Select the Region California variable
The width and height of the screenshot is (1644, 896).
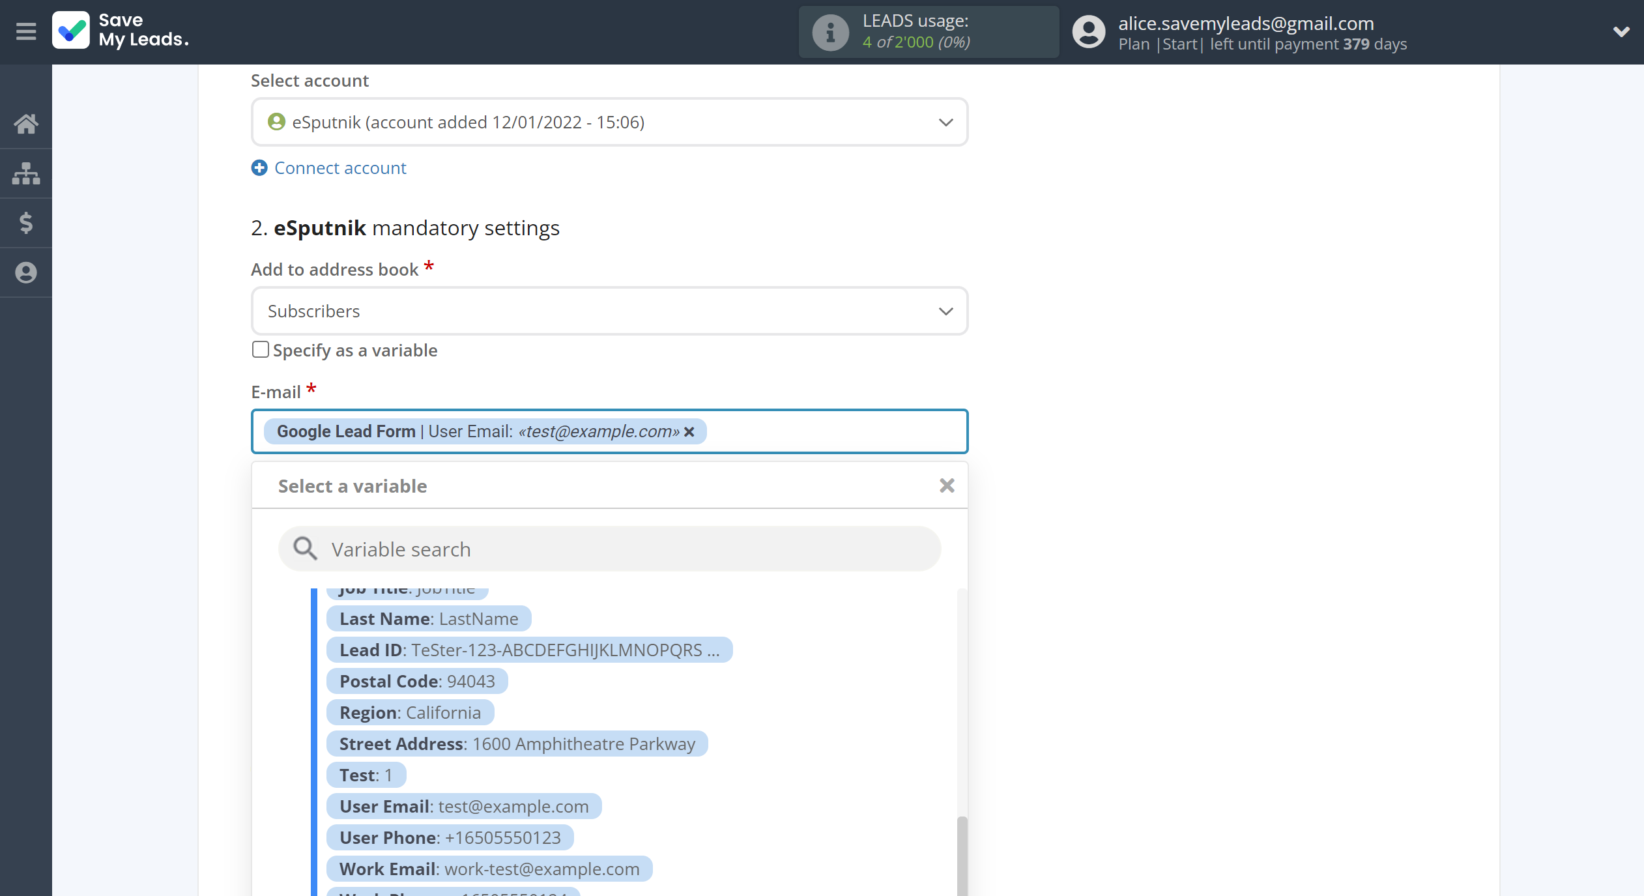[410, 712]
